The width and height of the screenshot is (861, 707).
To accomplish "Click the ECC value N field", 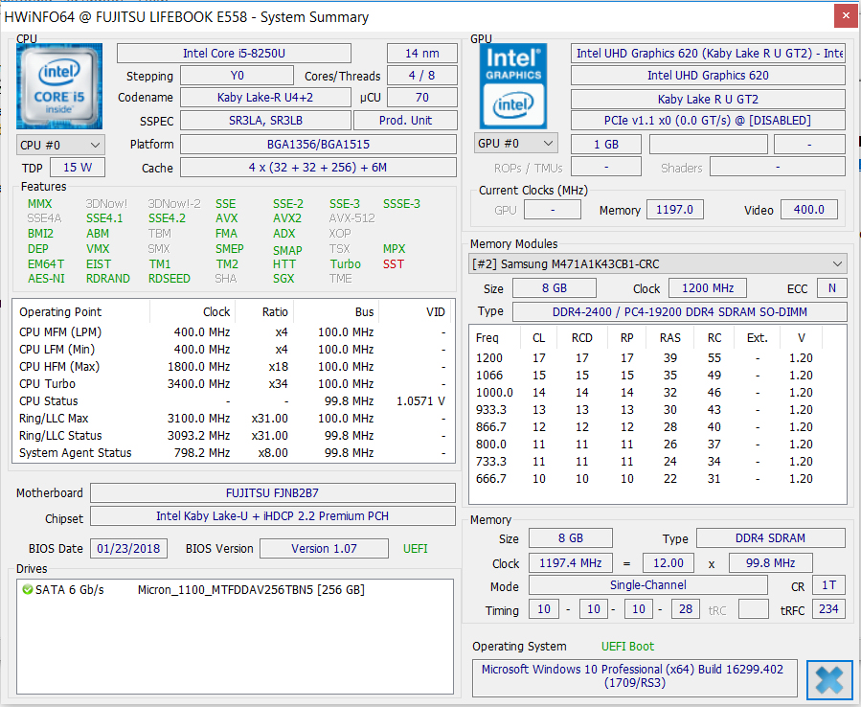I will pyautogui.click(x=832, y=287).
